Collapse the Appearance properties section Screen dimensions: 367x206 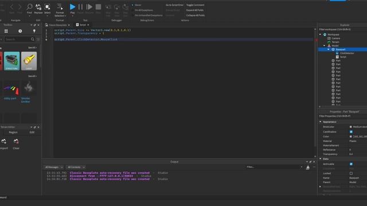click(321, 122)
